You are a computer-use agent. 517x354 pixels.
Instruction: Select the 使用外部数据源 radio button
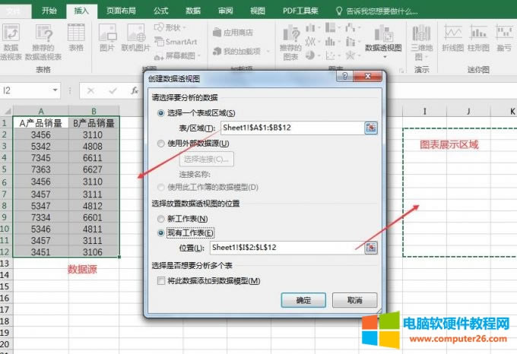click(160, 144)
